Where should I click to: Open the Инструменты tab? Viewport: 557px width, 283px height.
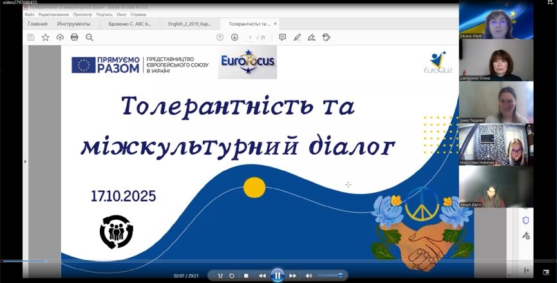click(73, 24)
